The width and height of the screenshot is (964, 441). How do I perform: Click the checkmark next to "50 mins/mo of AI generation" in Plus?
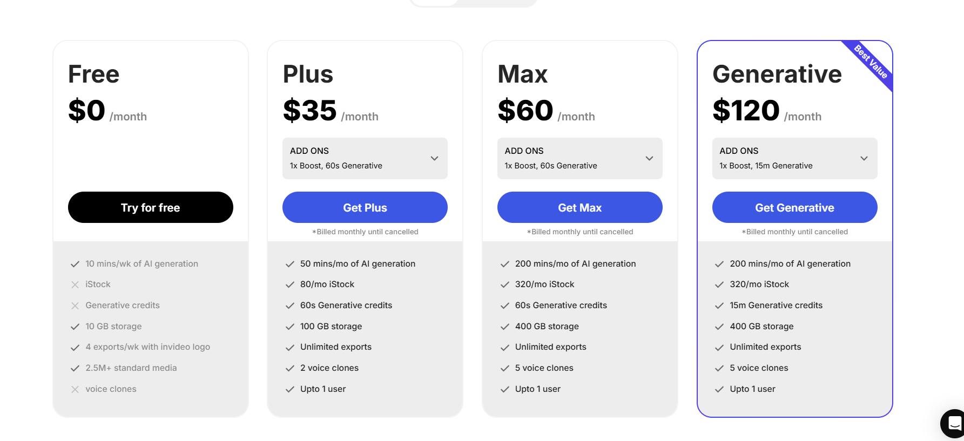(290, 263)
